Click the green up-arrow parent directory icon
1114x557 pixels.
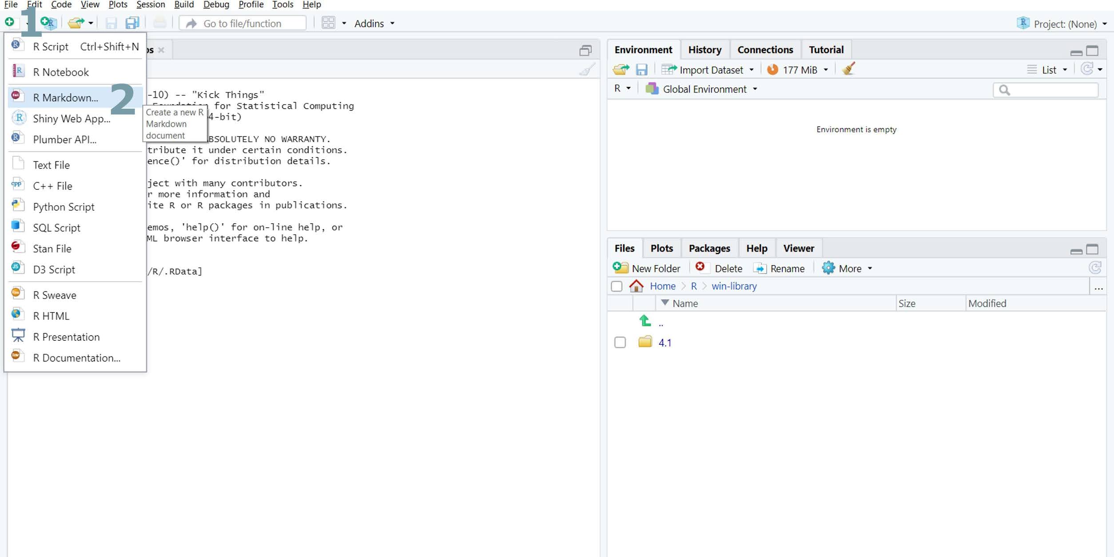pyautogui.click(x=645, y=321)
